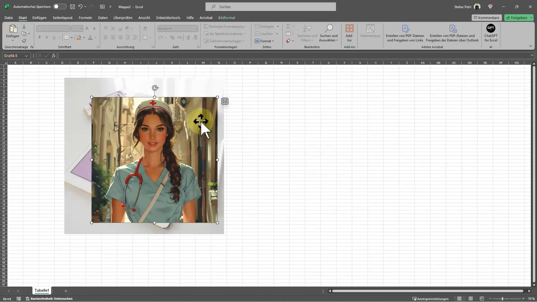Click the Tabelle1 sheet tab
Image resolution: width=537 pixels, height=302 pixels.
42,291
